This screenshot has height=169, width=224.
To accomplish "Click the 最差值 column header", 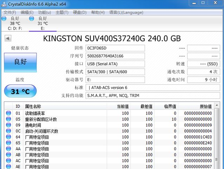I will (142, 106).
